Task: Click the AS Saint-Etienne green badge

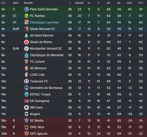Action: click(x=26, y=36)
